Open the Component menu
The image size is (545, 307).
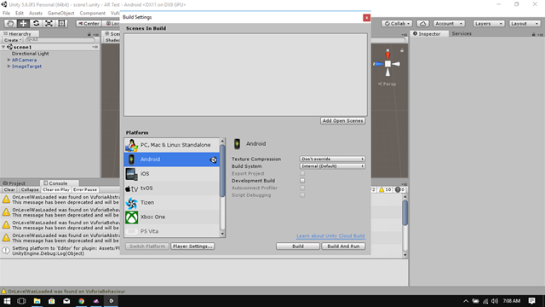tap(93, 13)
